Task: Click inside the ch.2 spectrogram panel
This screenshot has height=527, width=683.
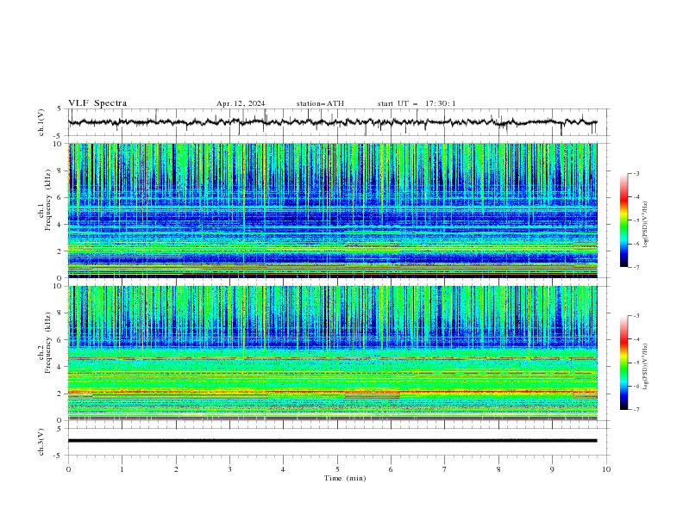Action: (x=333, y=353)
